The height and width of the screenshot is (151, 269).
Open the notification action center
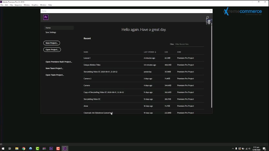264,149
